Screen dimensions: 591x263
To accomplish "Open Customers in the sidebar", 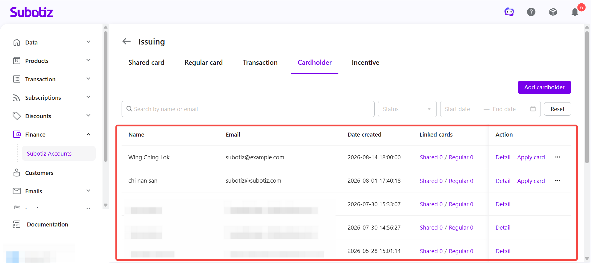I will tap(39, 173).
